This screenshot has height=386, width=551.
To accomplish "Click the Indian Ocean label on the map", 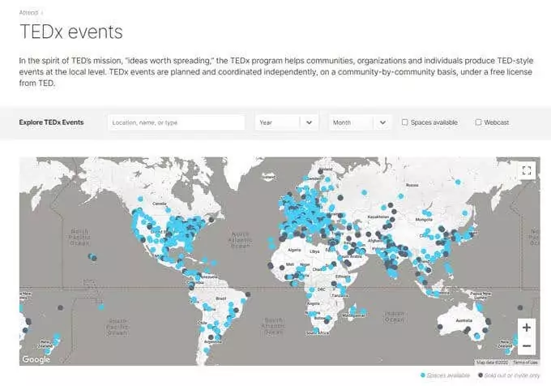I will coord(395,316).
